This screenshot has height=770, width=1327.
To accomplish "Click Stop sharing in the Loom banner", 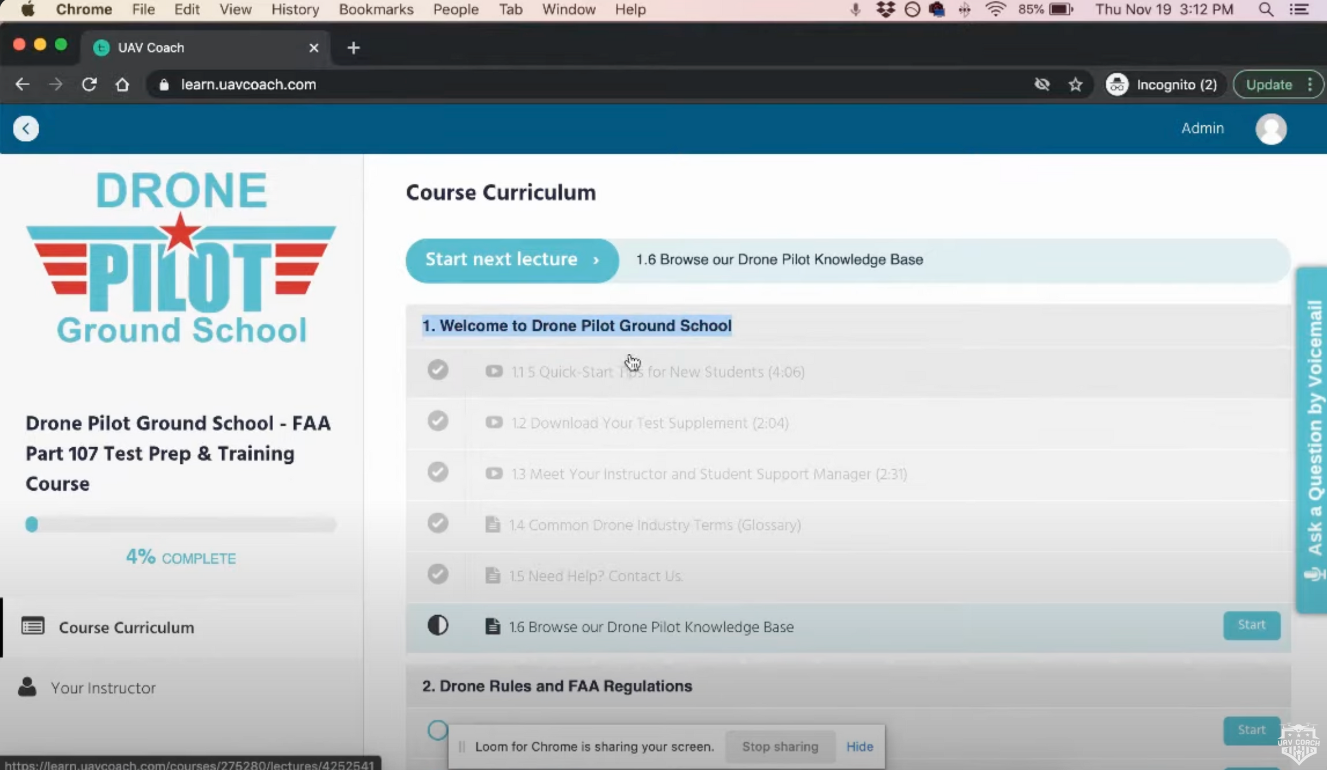I will coord(780,746).
